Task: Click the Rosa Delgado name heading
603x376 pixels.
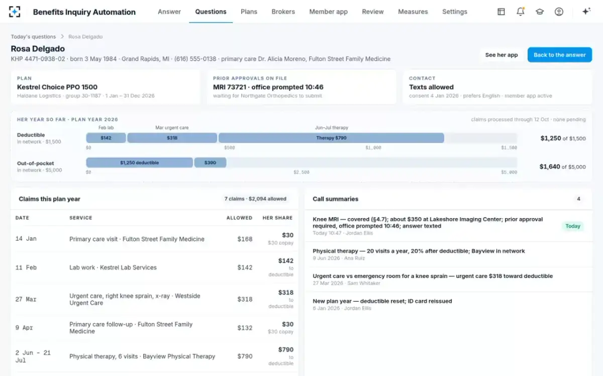Action: coord(38,49)
